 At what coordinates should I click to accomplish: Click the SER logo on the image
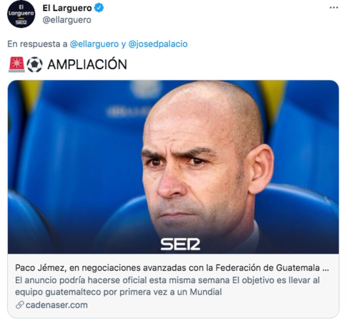click(x=180, y=244)
